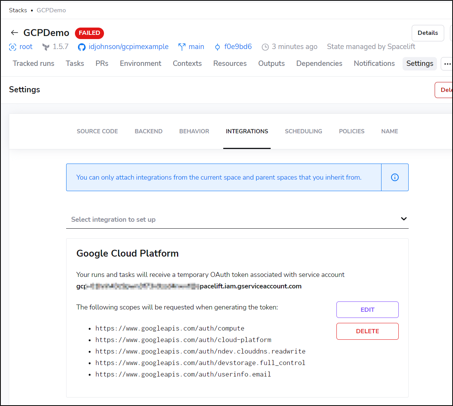Click the info icon in the blue banner
The width and height of the screenshot is (453, 406).
395,177
